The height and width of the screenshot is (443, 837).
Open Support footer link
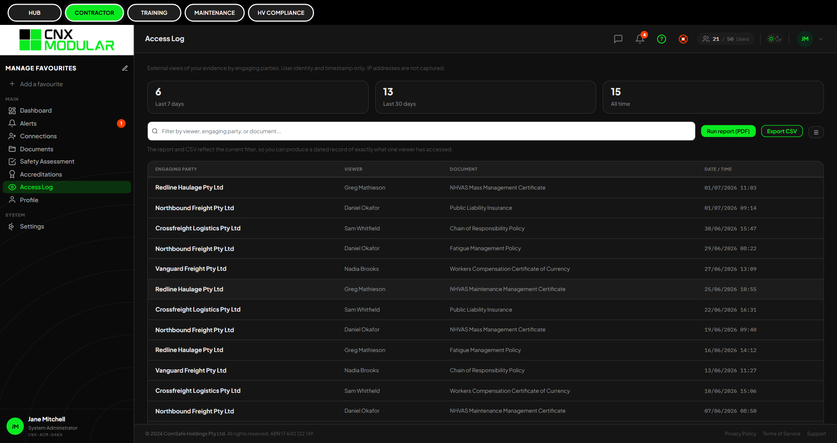tap(816, 434)
